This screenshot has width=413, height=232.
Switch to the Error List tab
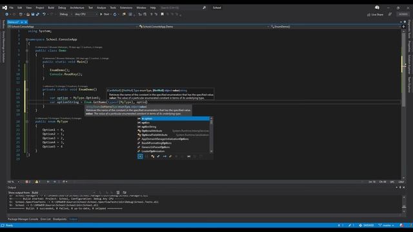[x=46, y=219]
